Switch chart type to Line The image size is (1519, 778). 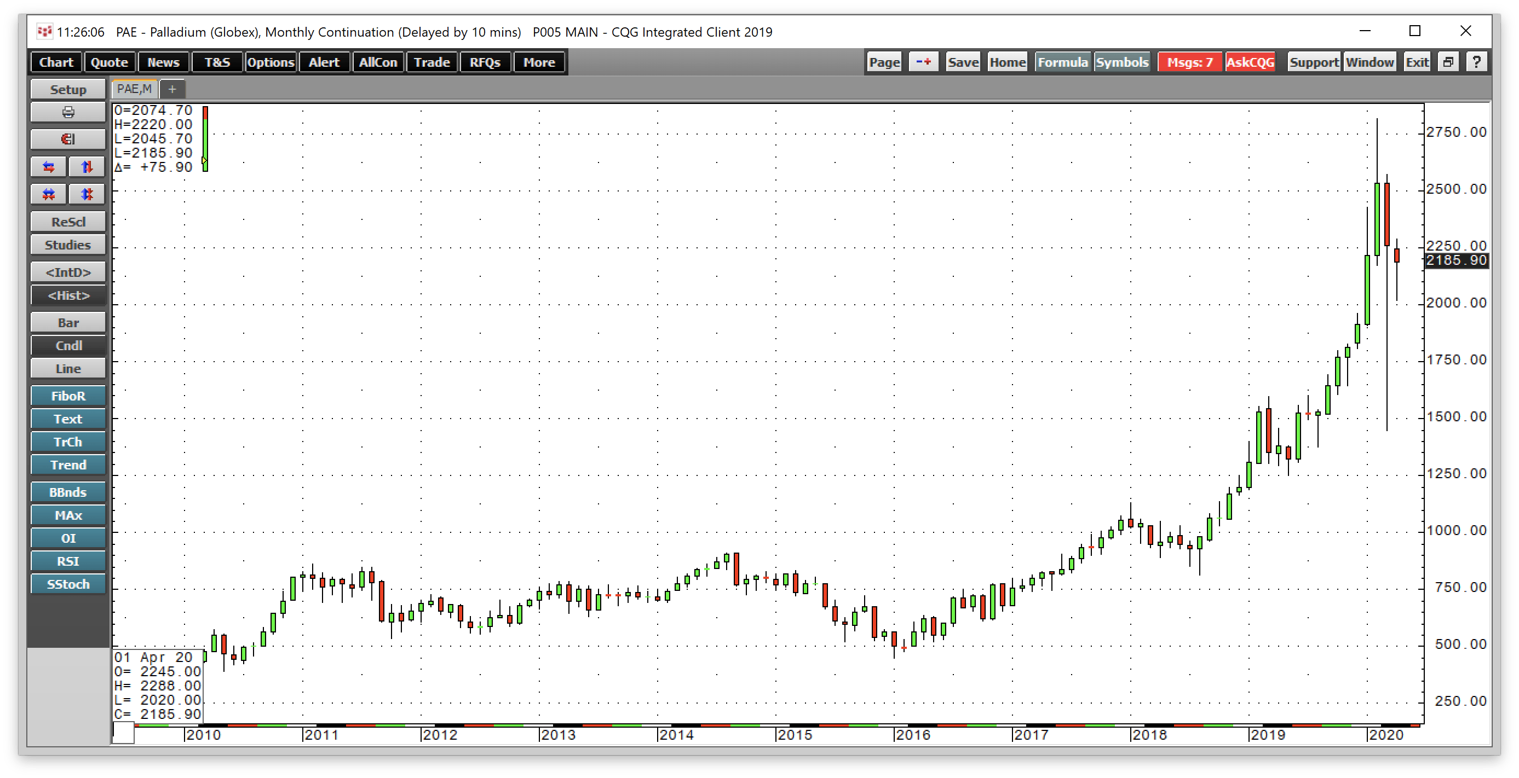pos(68,368)
